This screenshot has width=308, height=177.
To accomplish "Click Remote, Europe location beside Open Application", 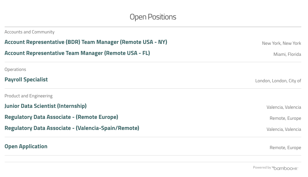I will 285,148.
